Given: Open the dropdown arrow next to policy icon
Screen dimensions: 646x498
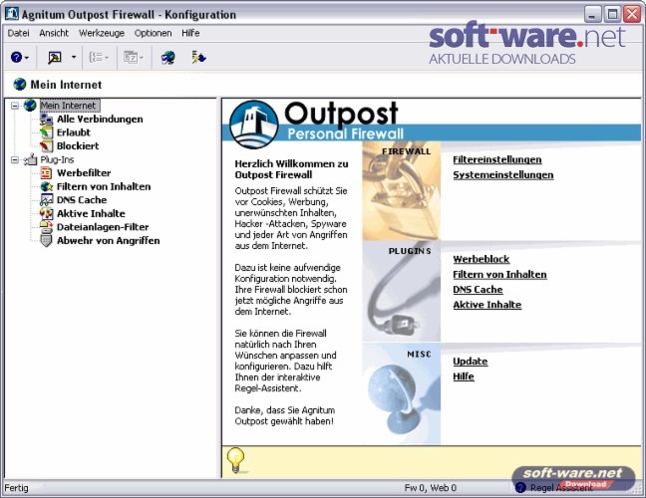Looking at the screenshot, I should click(x=74, y=57).
